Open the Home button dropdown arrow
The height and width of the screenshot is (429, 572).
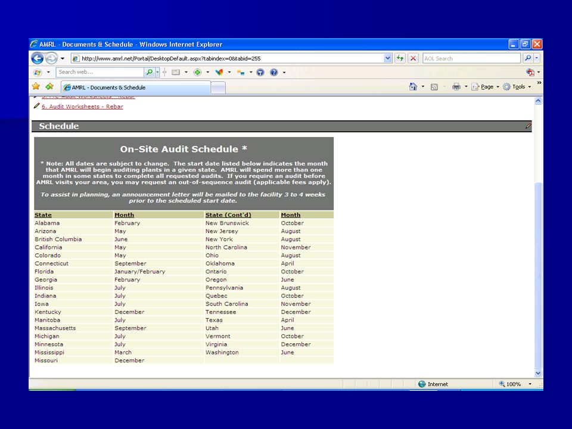pos(423,87)
